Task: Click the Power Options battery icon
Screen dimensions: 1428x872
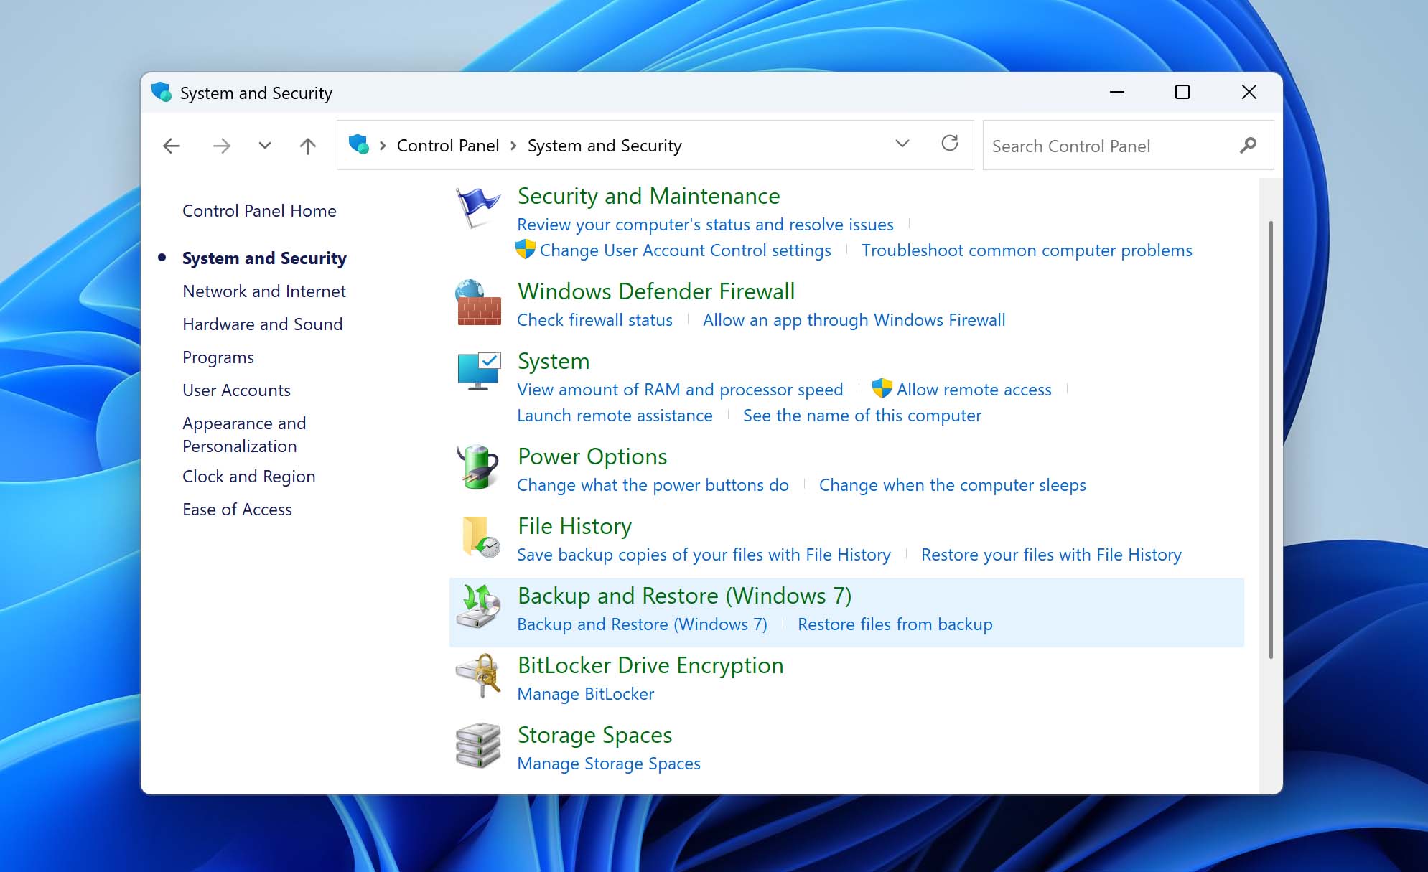Action: pos(477,468)
